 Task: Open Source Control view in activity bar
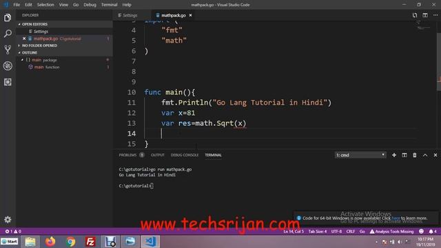pyautogui.click(x=8, y=50)
